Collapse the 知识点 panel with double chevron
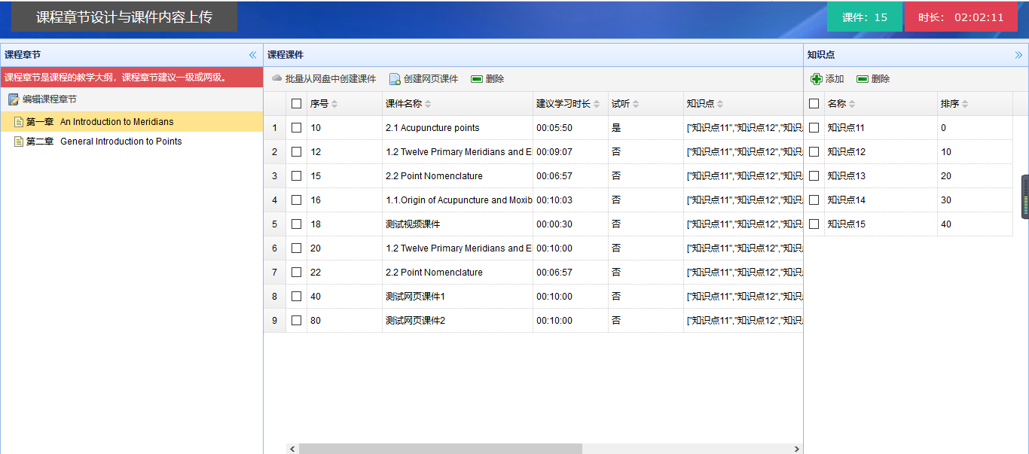Screen dimensions: 1029x454 coord(1018,55)
